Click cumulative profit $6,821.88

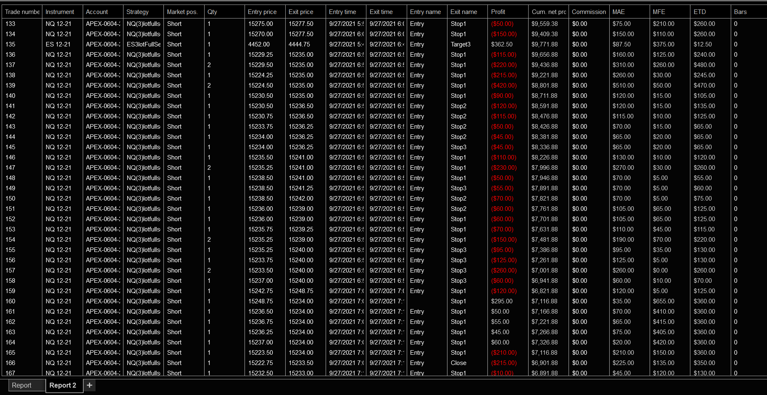point(545,291)
